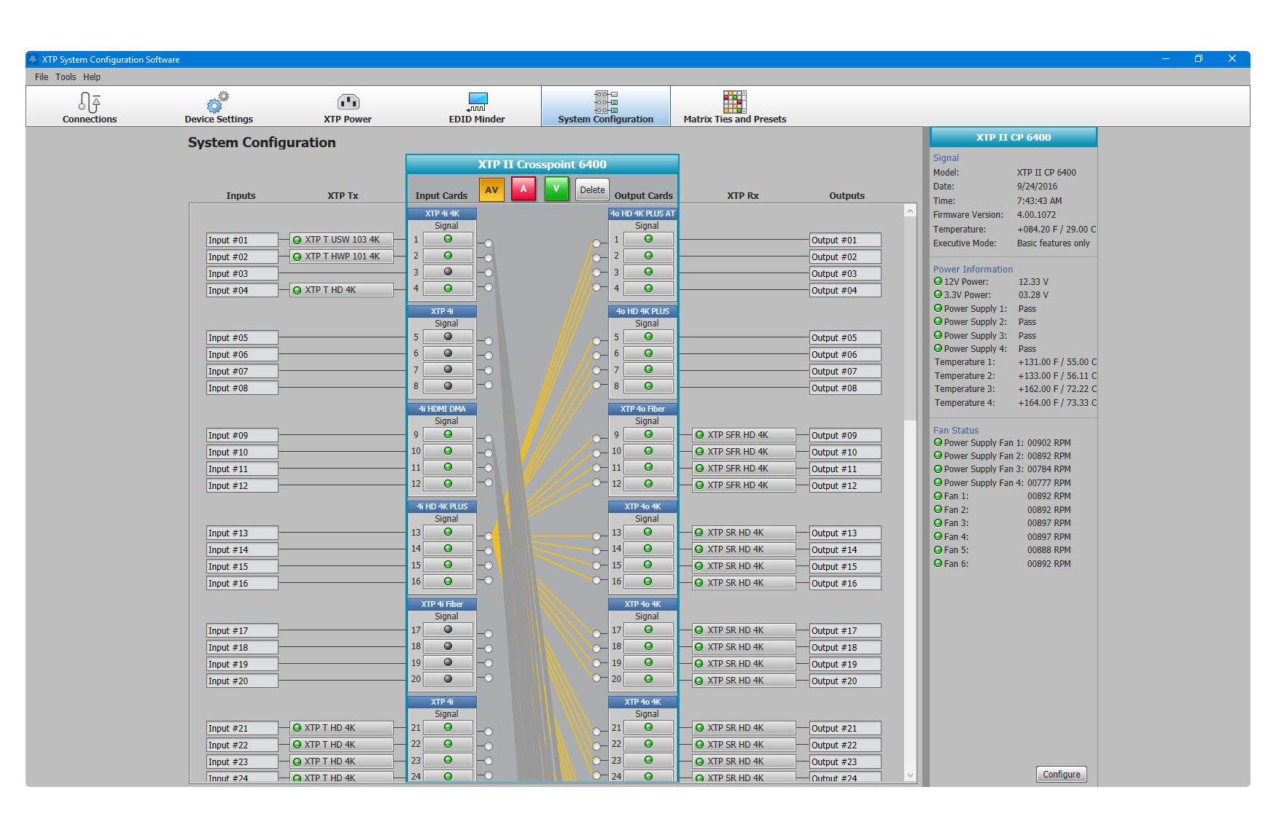Click input 13 signal indicator
Screen dimensions: 1276x838
coord(448,532)
